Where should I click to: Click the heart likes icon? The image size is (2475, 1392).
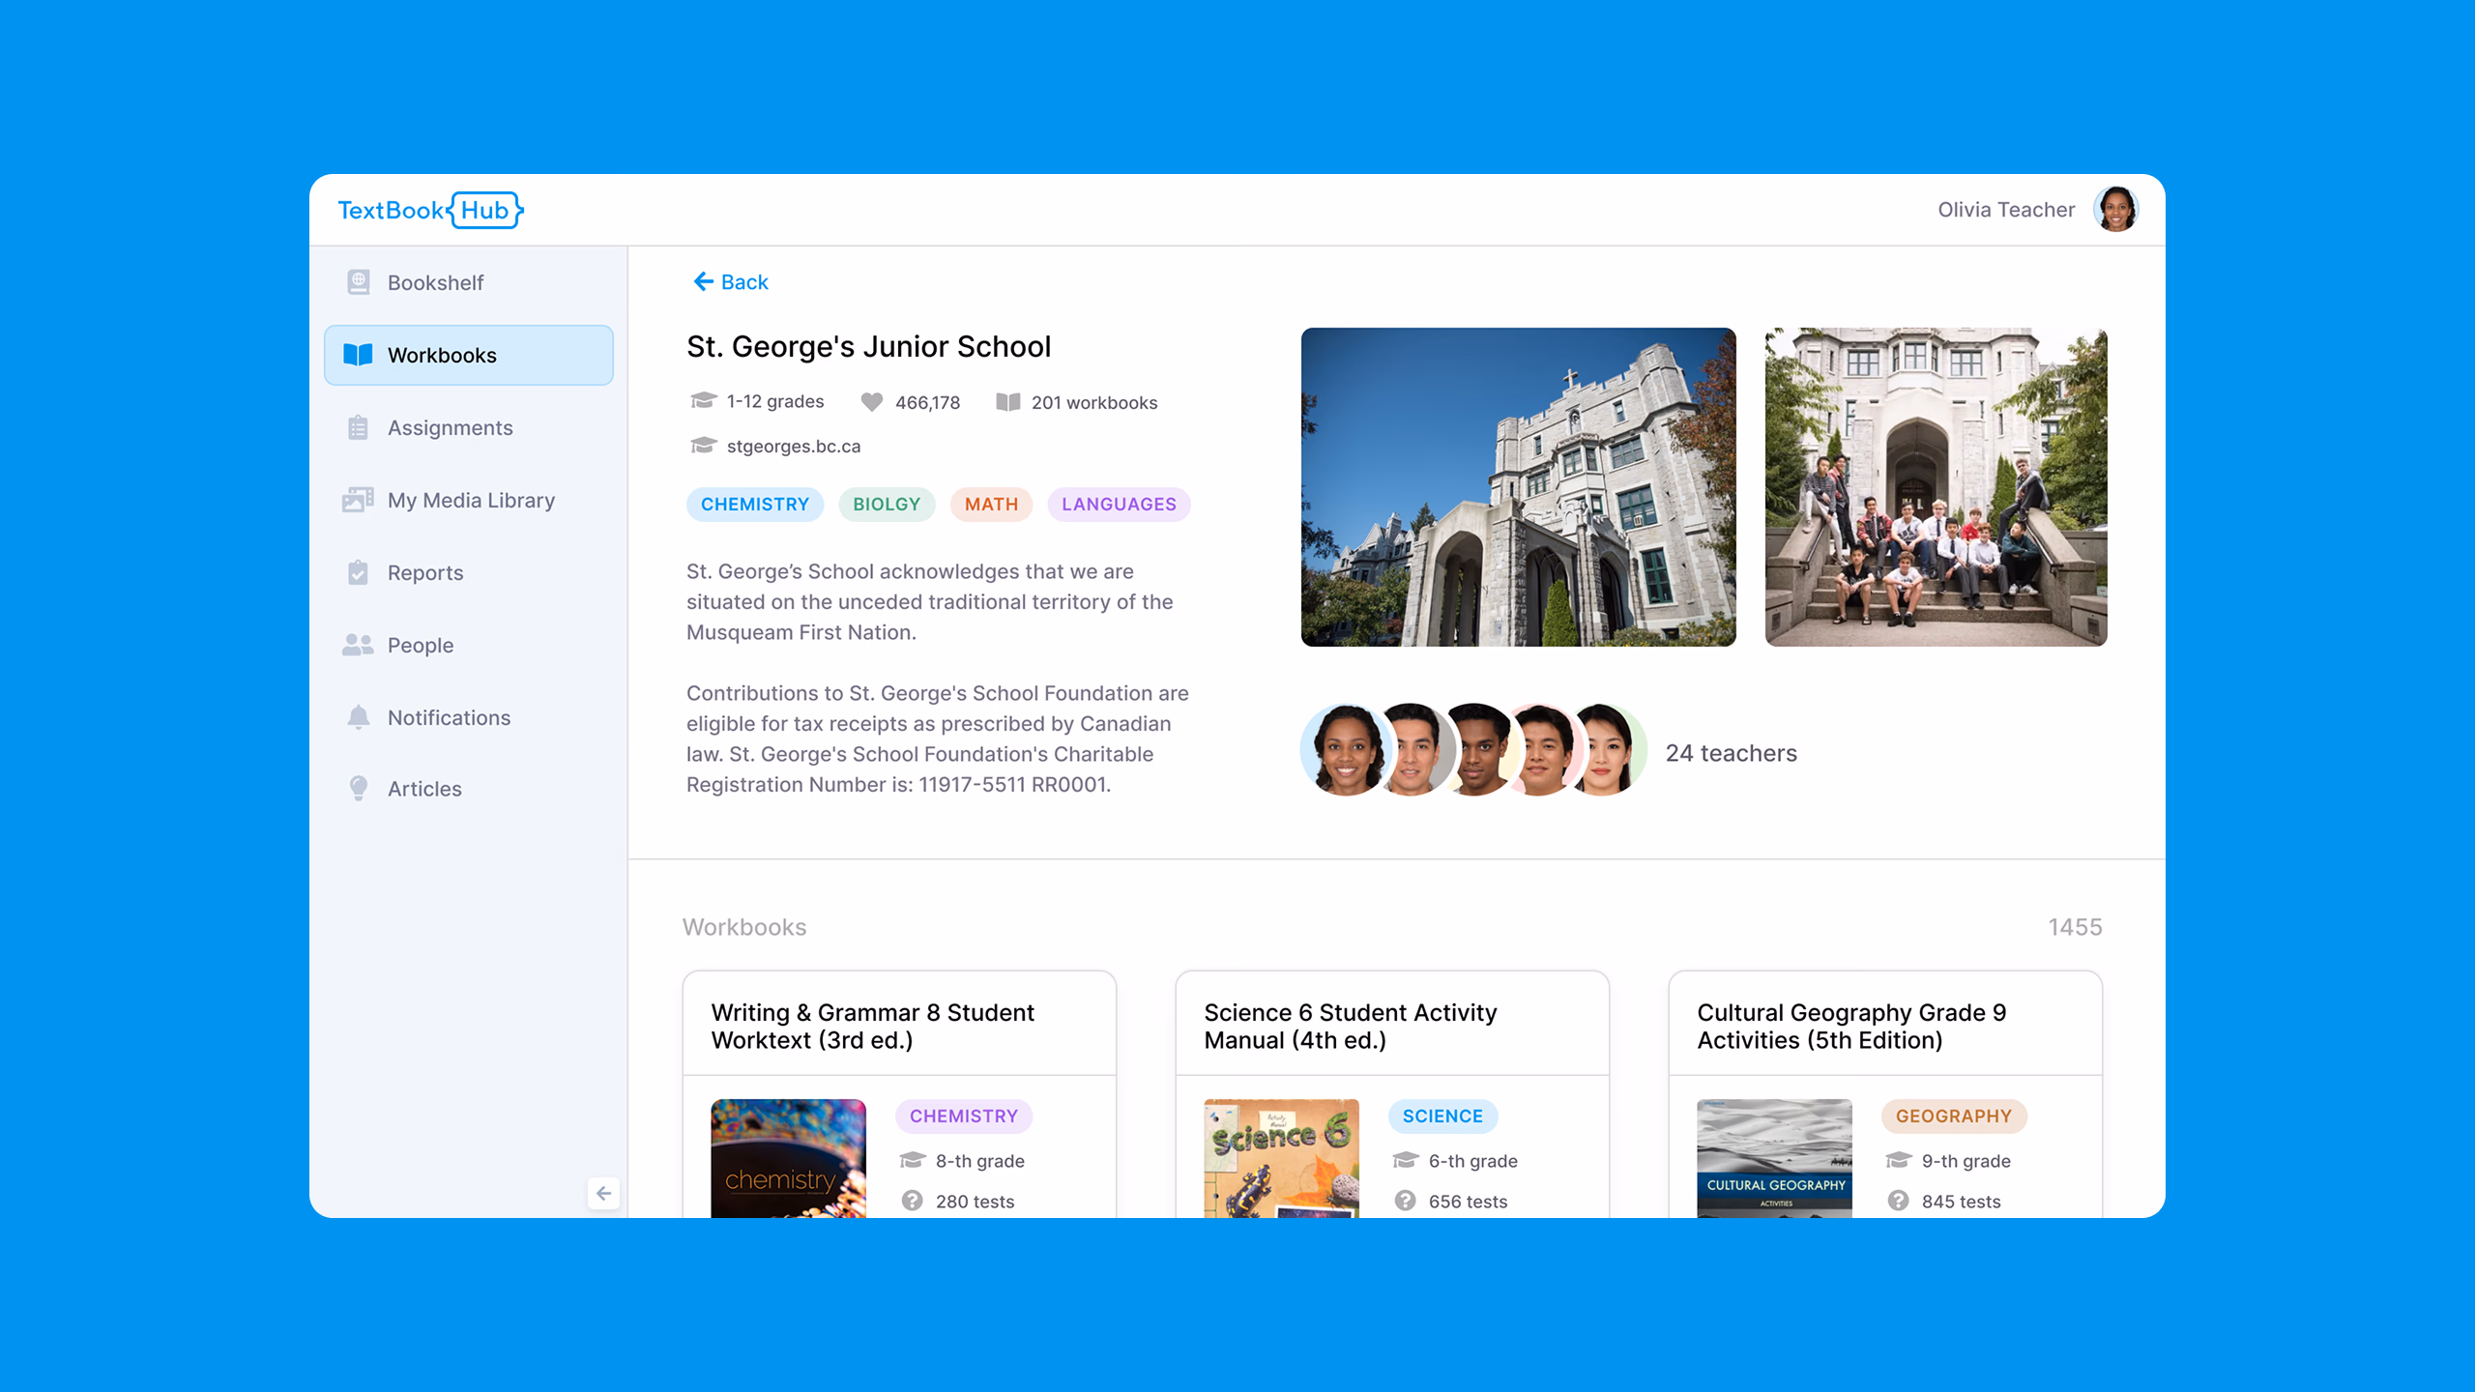click(872, 402)
